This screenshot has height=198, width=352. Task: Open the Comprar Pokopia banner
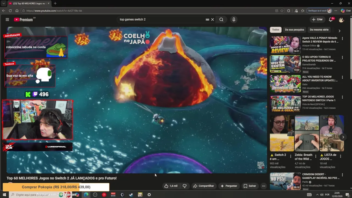[x=56, y=187]
